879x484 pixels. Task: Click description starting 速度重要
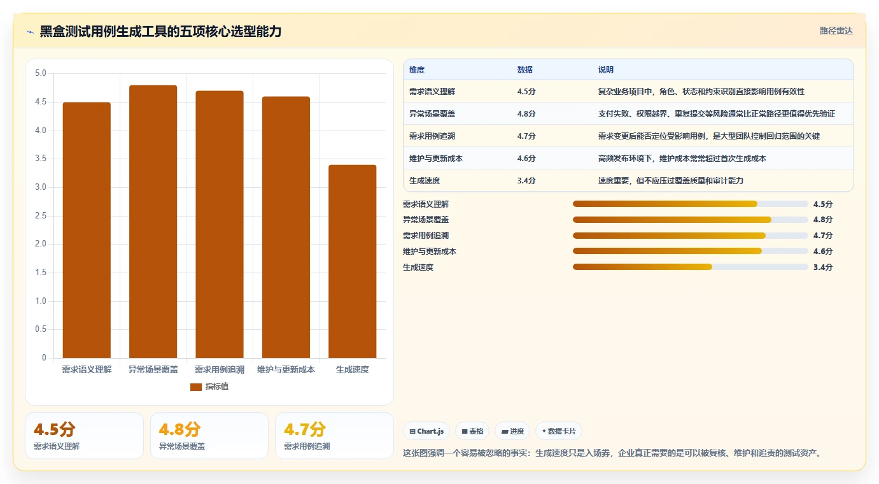(x=671, y=181)
